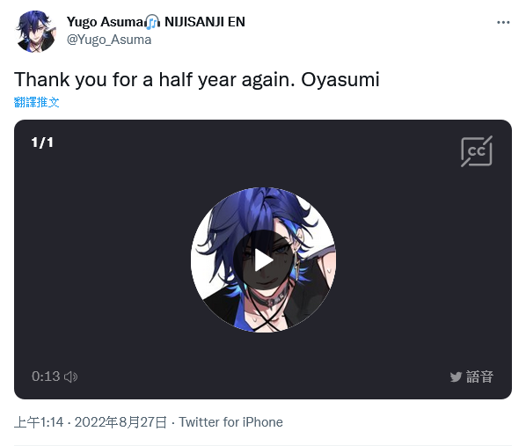Mute the audio speaker icon
The width and height of the screenshot is (526, 446).
pos(70,377)
